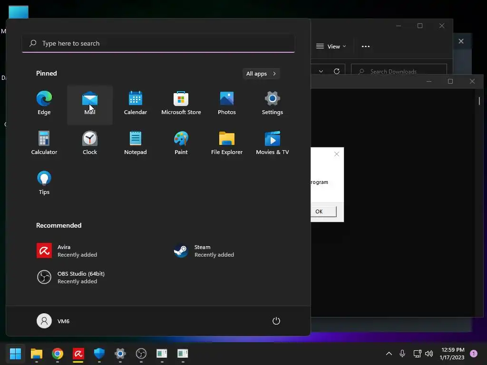This screenshot has height=365, width=487.
Task: Open volume speaker tray icon
Action: click(x=429, y=354)
